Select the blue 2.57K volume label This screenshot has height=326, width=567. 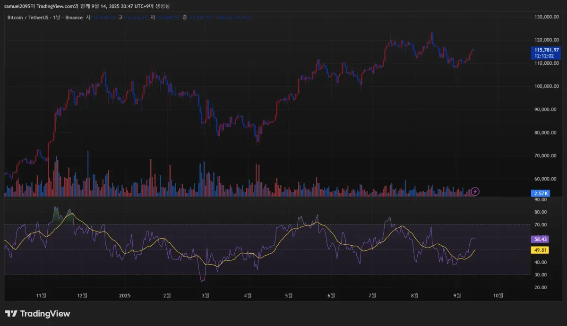click(x=541, y=193)
